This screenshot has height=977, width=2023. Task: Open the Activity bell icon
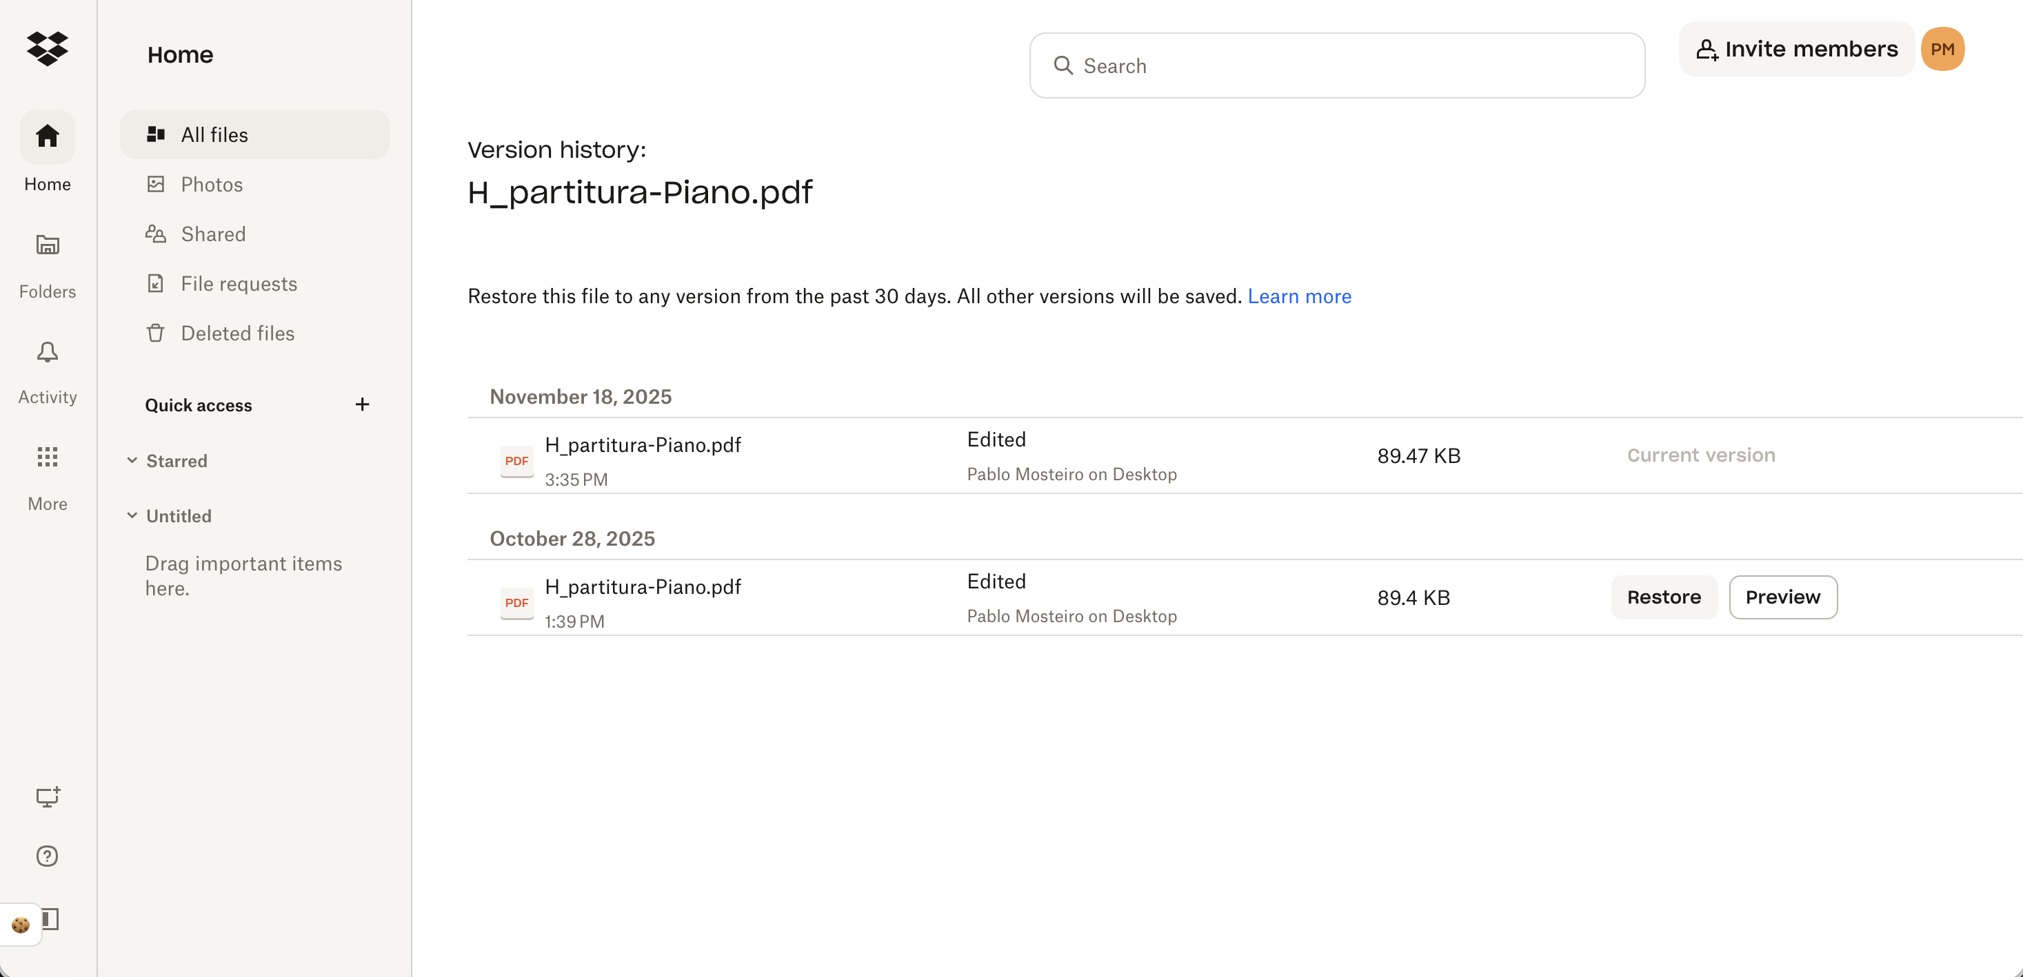coord(47,352)
